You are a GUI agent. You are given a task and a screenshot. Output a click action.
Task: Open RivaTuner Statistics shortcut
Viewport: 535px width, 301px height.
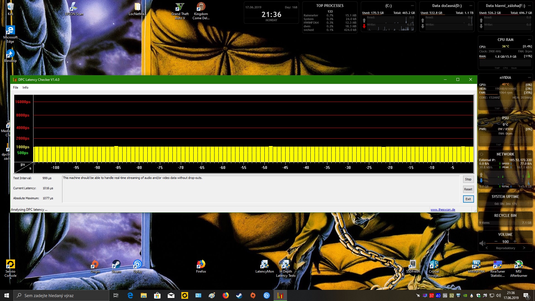(497, 264)
